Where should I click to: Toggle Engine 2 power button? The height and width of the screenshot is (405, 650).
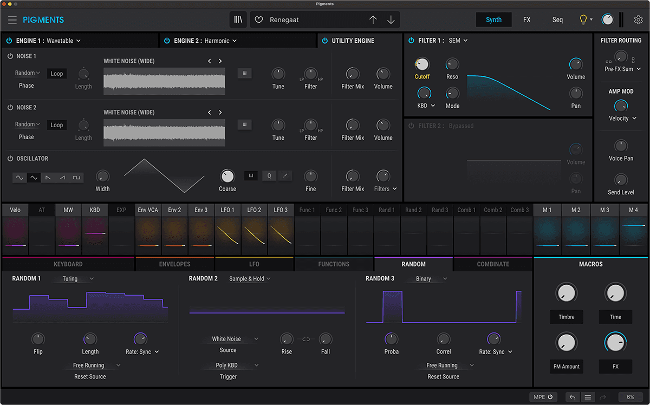point(167,41)
